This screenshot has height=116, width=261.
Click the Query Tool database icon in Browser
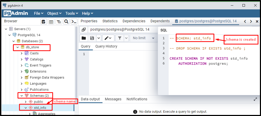[x=44, y=22]
